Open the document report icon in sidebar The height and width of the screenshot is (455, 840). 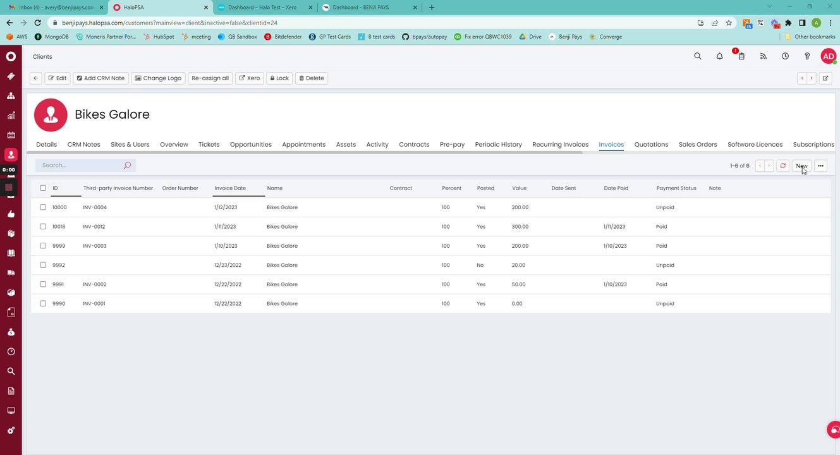click(11, 391)
